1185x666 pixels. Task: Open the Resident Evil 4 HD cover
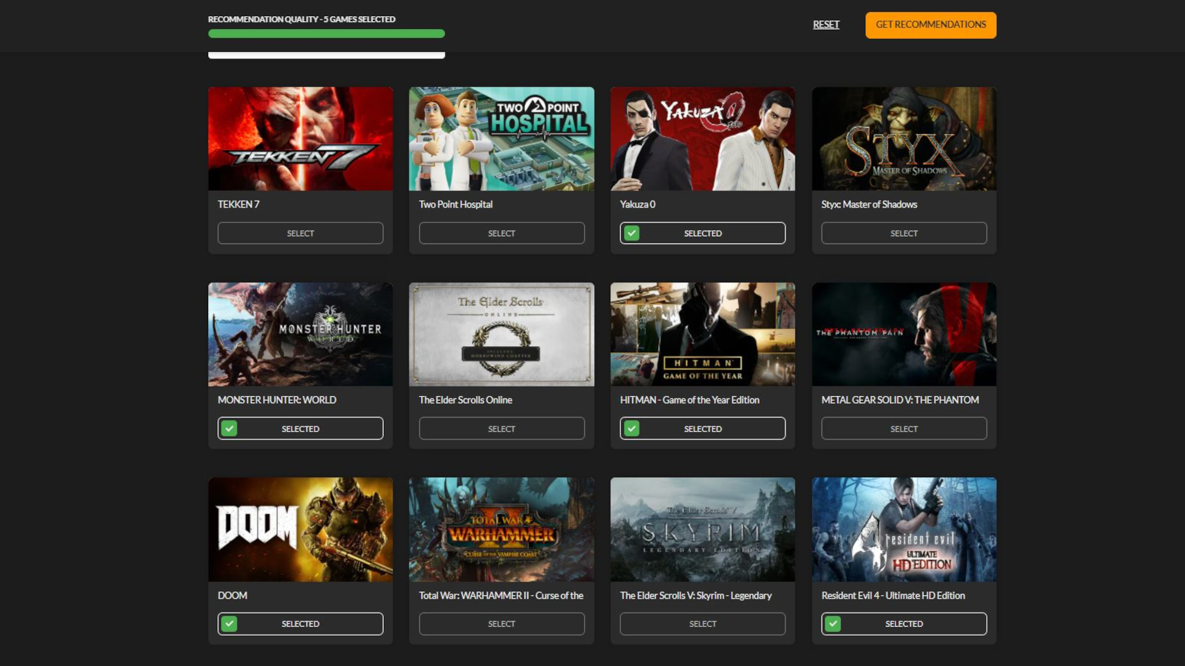pyautogui.click(x=904, y=530)
